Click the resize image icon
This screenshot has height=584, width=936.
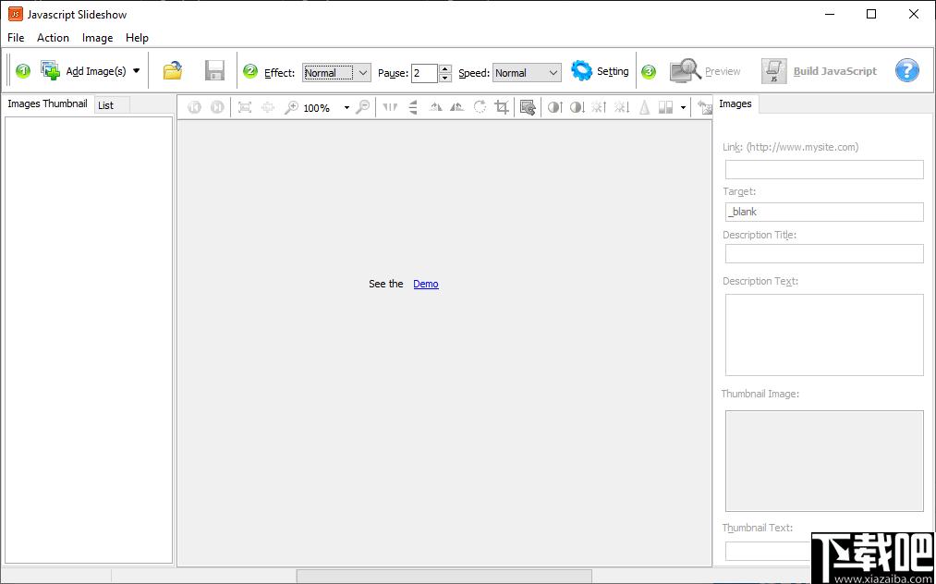click(528, 107)
